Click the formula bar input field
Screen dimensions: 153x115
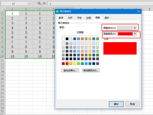pos(100,4)
